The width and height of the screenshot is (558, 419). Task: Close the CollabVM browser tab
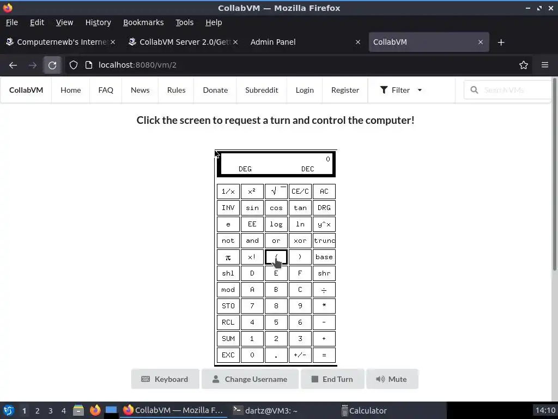pyautogui.click(x=481, y=42)
